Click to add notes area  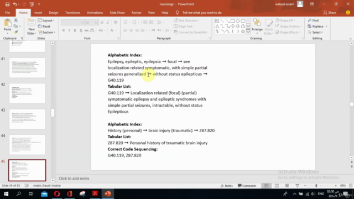point(74,179)
